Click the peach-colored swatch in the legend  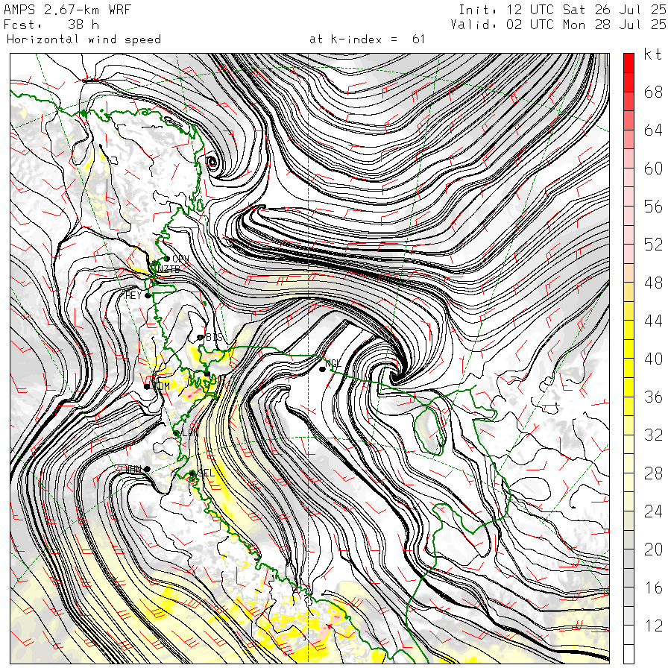tap(629, 273)
